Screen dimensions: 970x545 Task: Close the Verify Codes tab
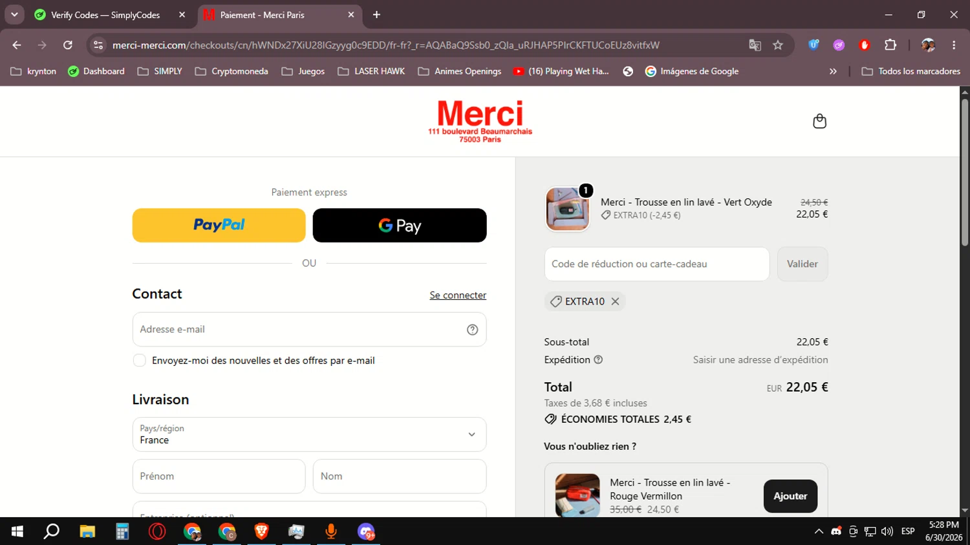tap(182, 15)
